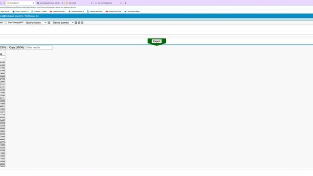Viewport: 313px width, 176px height.
Task: Enable the Use Tooling API checkbox
Action: click(6, 23)
